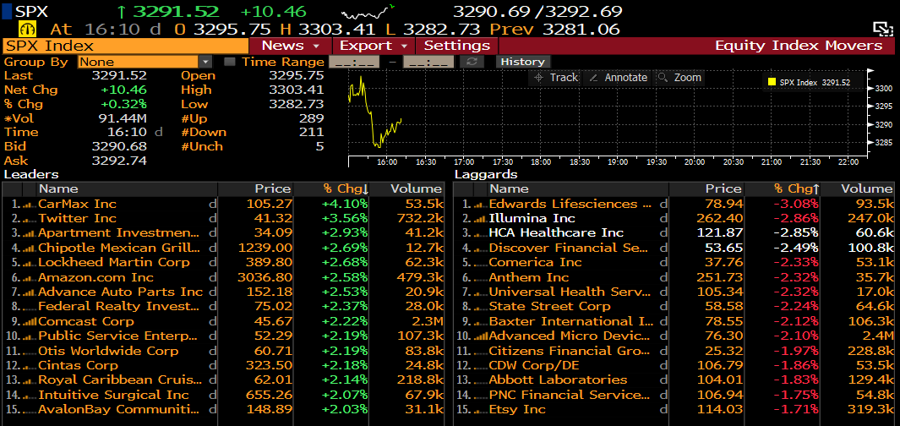Click the bar chart icon for Advanced Micro Devices
900x426 pixels.
point(481,336)
